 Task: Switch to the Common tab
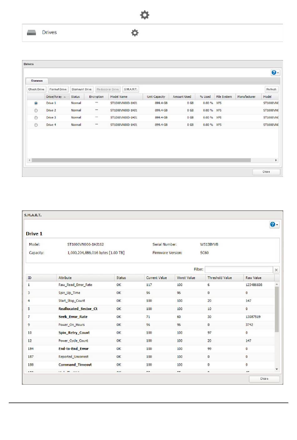37,81
